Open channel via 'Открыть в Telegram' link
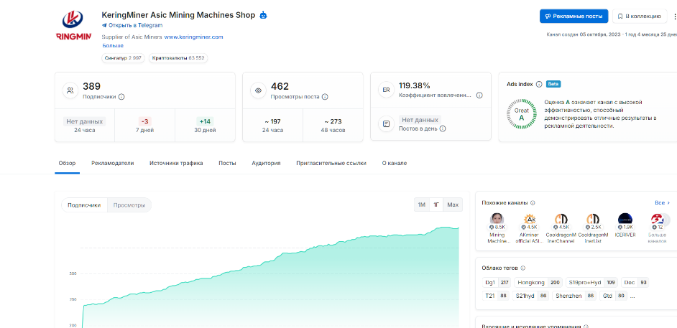Image resolution: width=677 pixels, height=328 pixels. (132, 25)
